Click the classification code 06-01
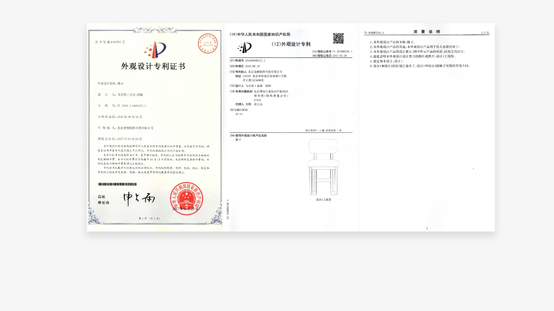Viewport: 554px width, 311px height. (239, 114)
